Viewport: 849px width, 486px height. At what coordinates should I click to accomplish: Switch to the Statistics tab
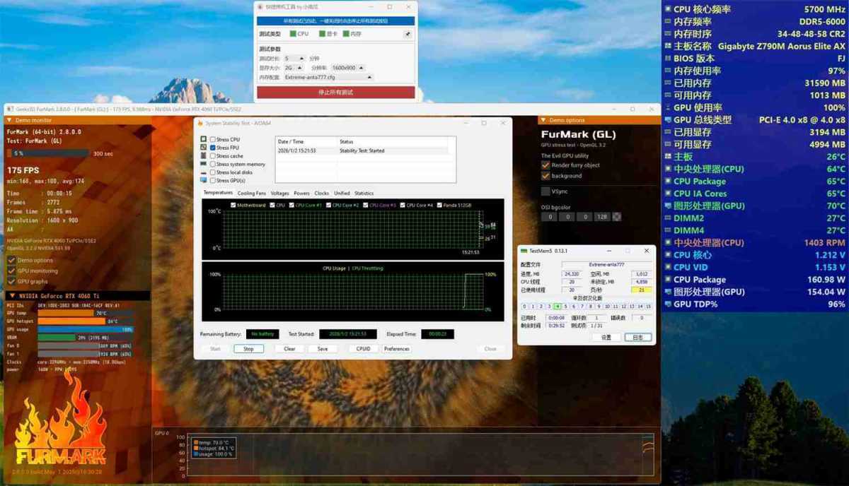tap(365, 193)
